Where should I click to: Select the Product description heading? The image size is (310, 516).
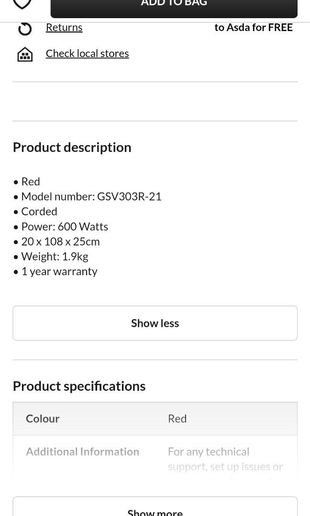click(72, 147)
